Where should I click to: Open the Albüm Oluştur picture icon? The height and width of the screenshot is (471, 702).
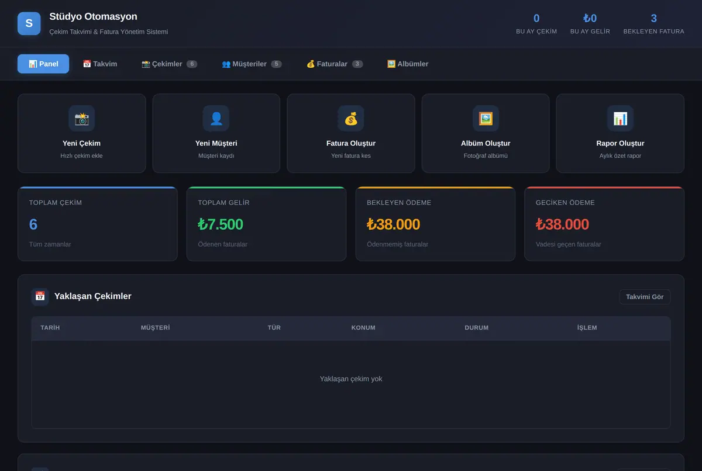coord(486,119)
